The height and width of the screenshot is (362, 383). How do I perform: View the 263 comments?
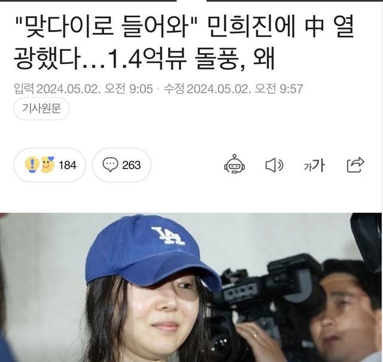click(132, 165)
